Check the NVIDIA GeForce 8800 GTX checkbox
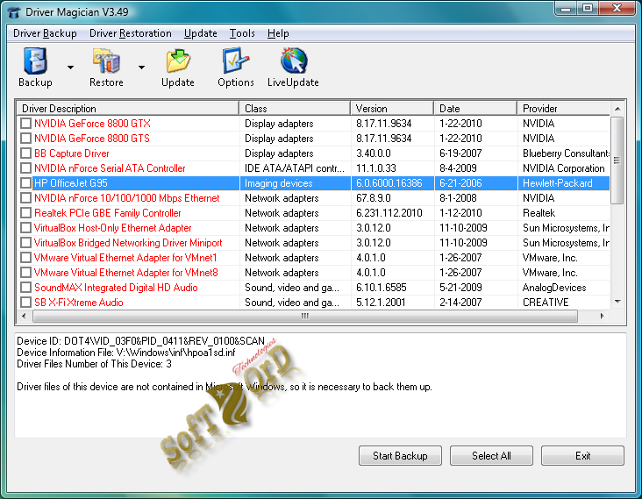 (x=25, y=123)
